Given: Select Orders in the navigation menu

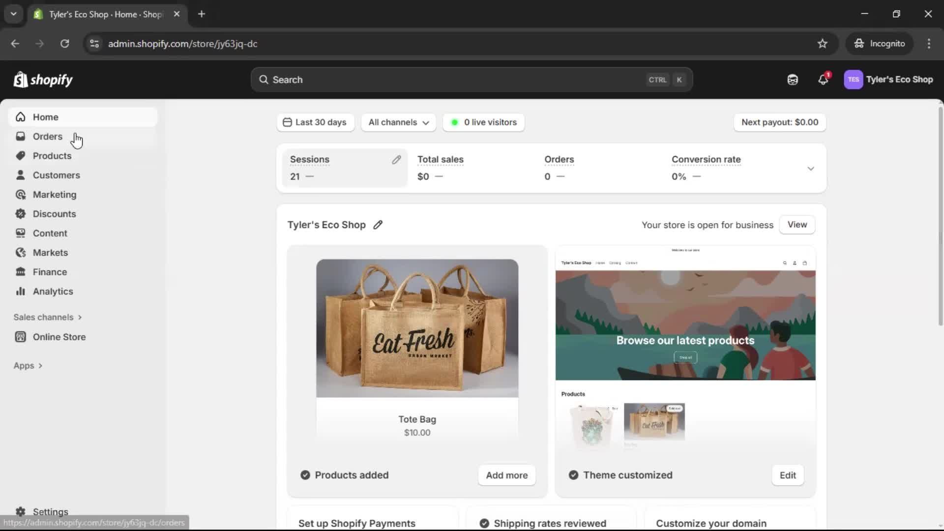Looking at the screenshot, I should click(47, 137).
